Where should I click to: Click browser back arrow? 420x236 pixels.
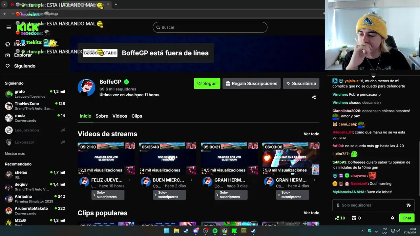tap(5, 14)
